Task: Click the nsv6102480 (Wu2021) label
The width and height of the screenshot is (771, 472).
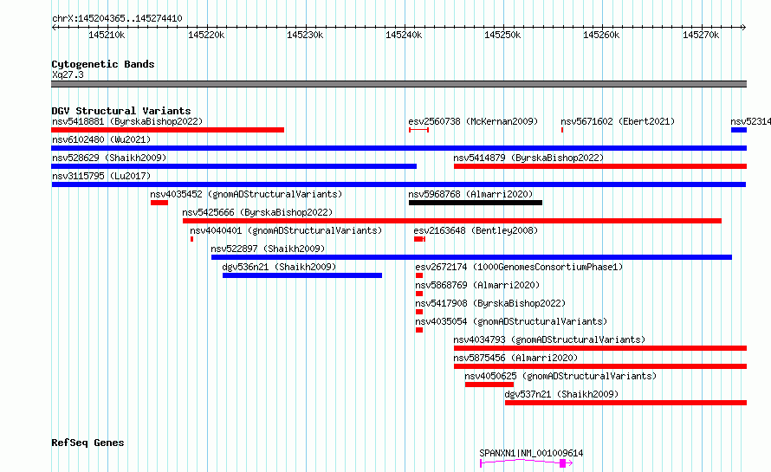Action: pyautogui.click(x=101, y=139)
